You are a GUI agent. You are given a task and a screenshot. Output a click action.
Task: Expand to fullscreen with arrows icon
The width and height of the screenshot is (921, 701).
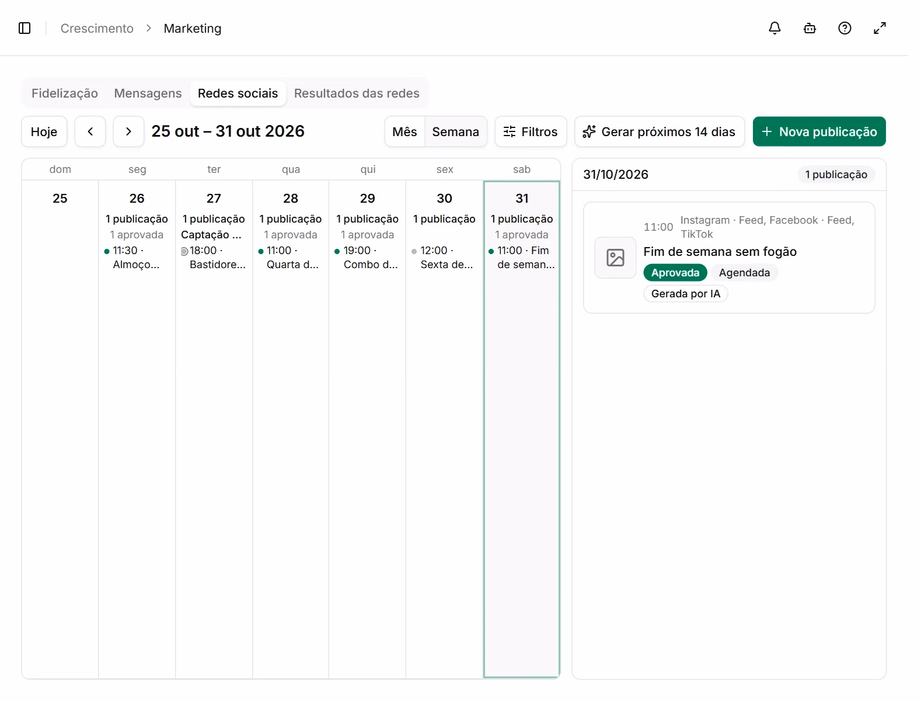click(x=880, y=28)
